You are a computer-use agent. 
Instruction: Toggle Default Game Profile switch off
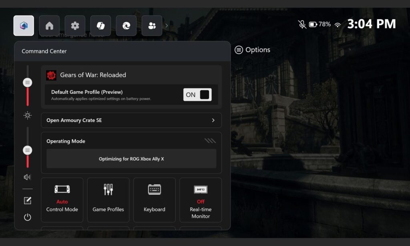[197, 95]
